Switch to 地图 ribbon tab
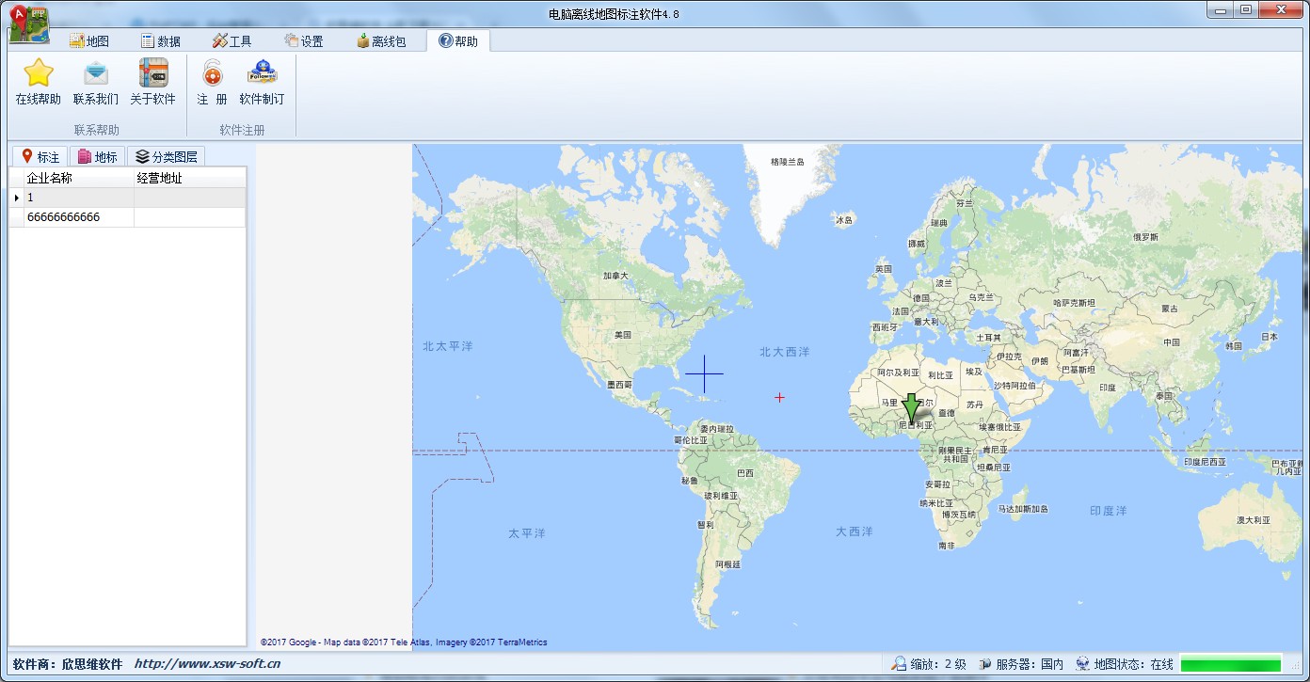The image size is (1310, 682). [89, 41]
